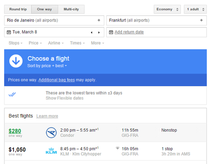The width and height of the screenshot is (212, 164).
Task: Open the Additional bag fees link
Action: [57, 80]
